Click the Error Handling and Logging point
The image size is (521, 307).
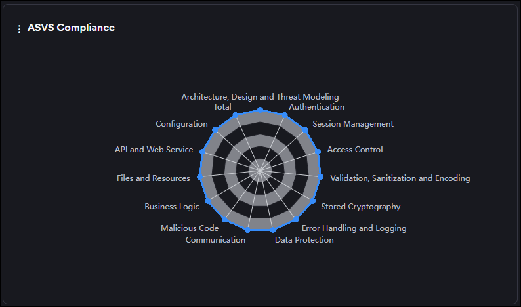pos(297,220)
